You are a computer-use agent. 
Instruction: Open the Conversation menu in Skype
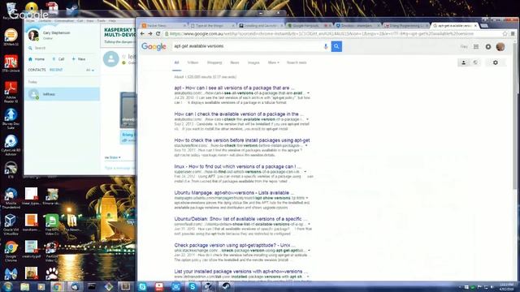[64, 21]
